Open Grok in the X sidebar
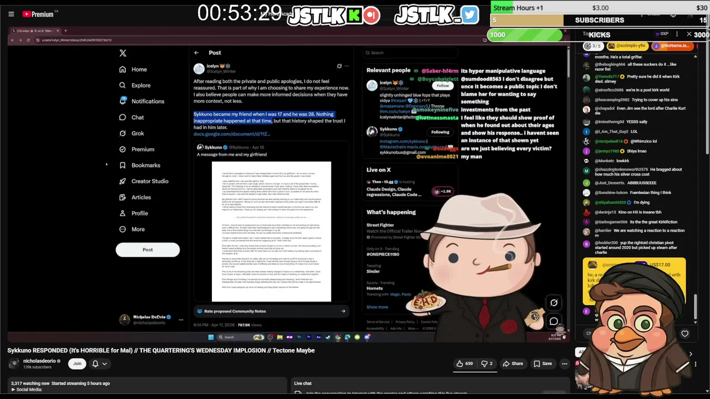Image resolution: width=710 pixels, height=399 pixels. pos(131,134)
